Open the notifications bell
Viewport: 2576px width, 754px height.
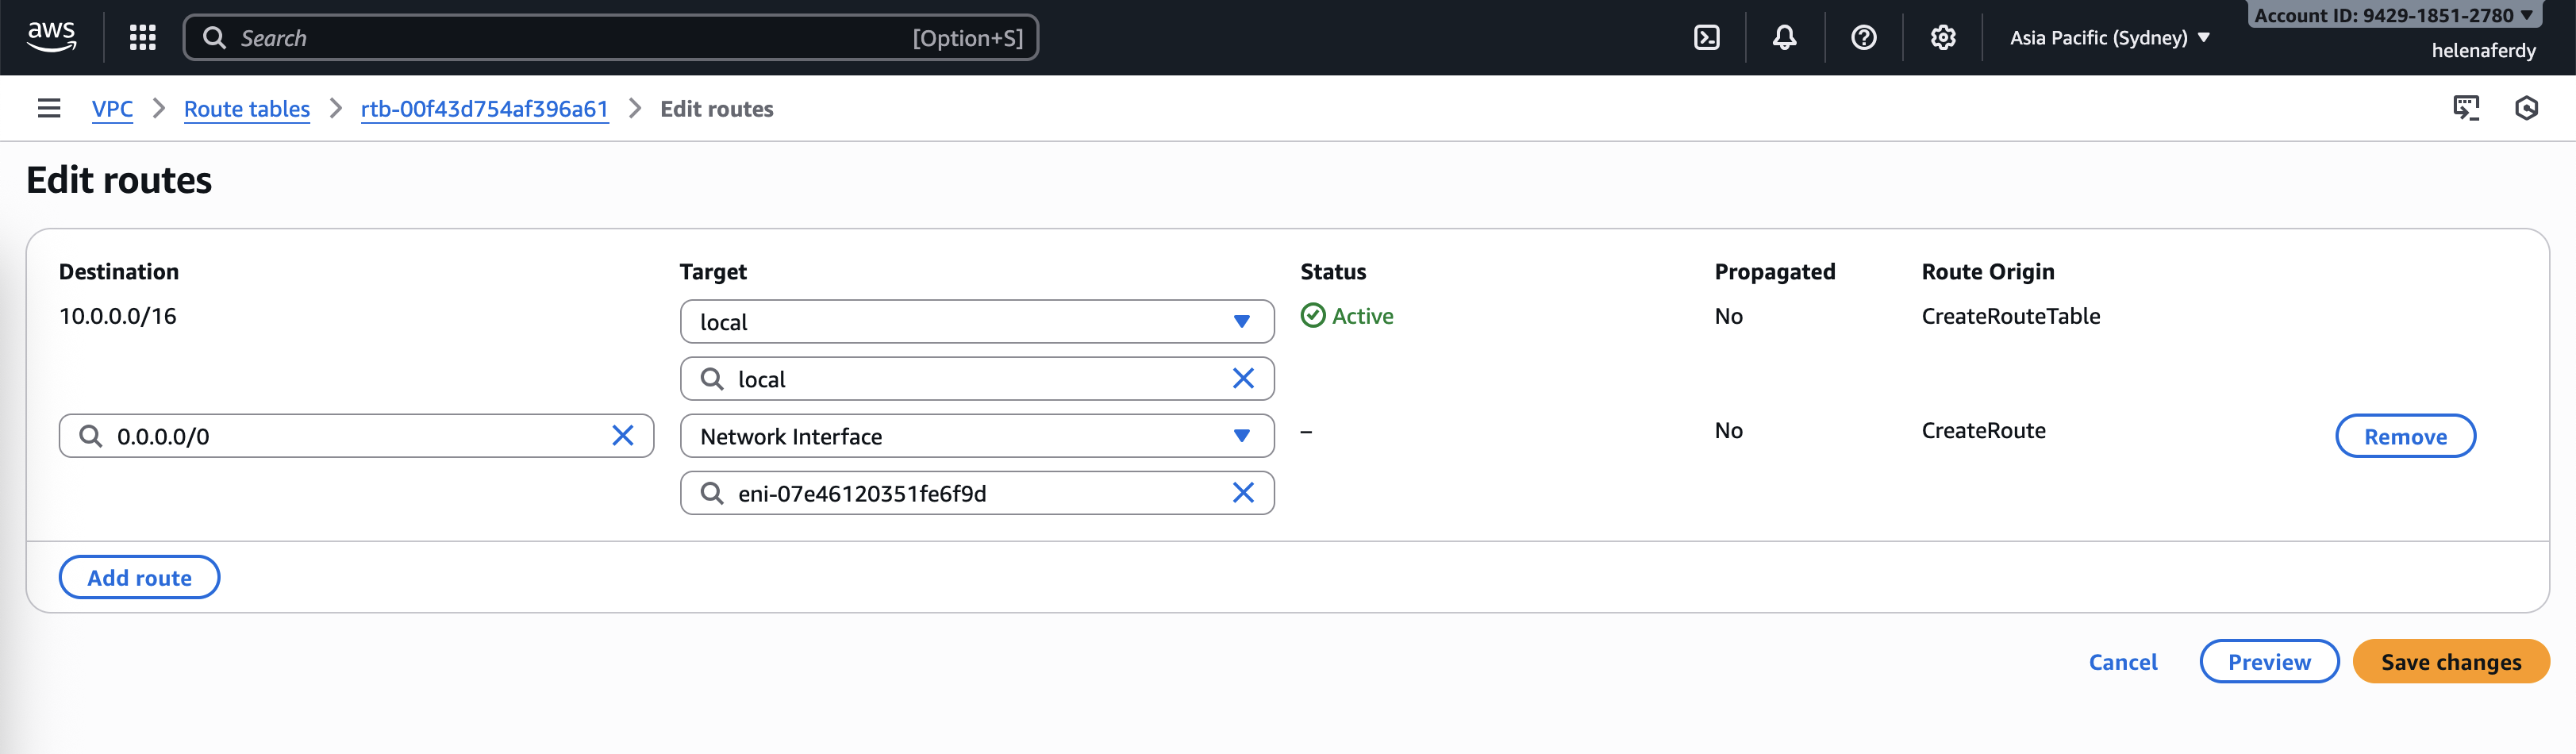coord(1784,38)
